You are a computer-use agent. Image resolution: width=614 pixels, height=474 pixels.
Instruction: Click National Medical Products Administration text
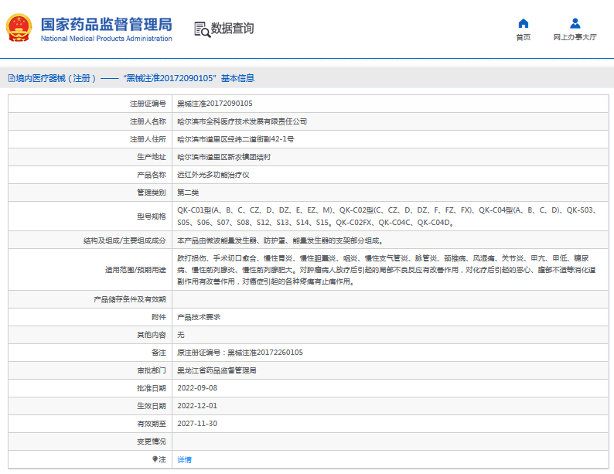coord(107,39)
